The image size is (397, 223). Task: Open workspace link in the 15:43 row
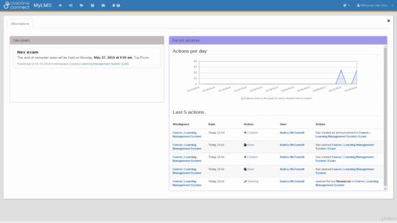(187, 134)
